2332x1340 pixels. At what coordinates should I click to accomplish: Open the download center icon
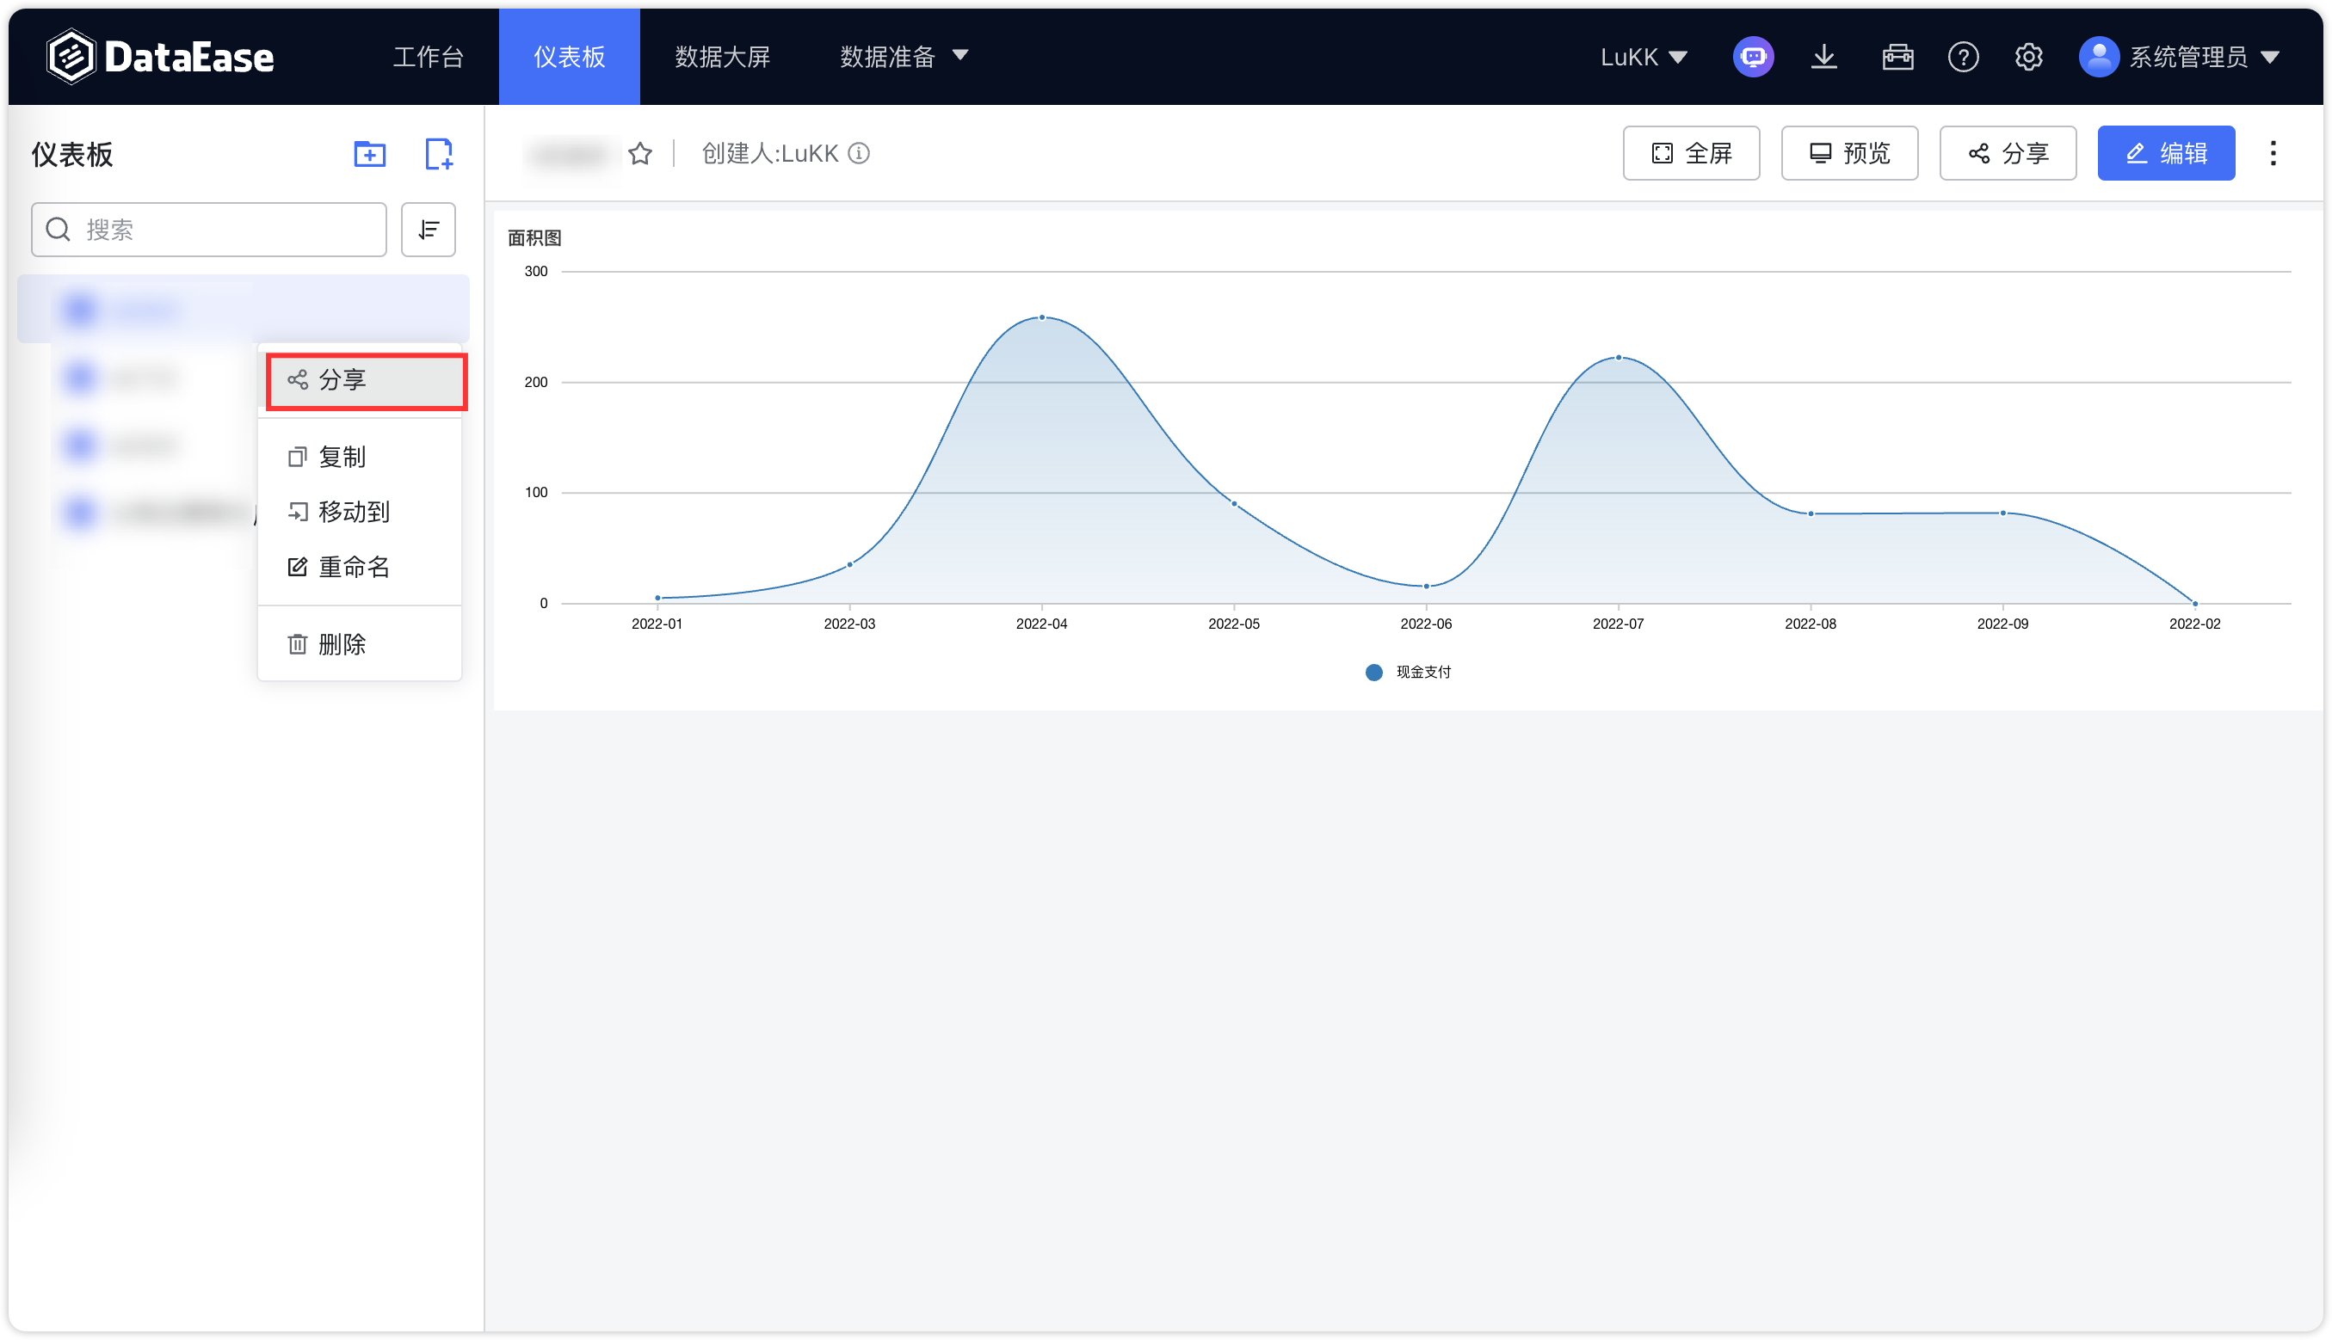click(x=1823, y=57)
